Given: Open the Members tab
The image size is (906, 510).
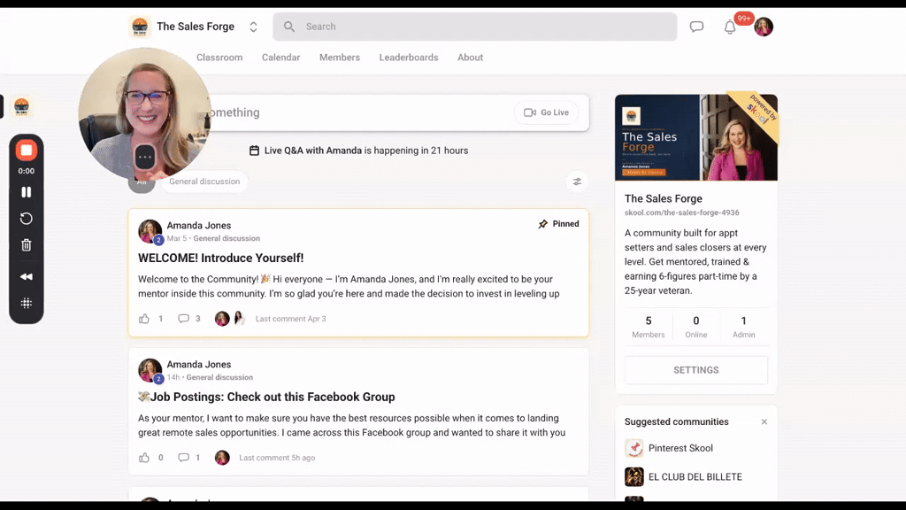Looking at the screenshot, I should pos(340,58).
